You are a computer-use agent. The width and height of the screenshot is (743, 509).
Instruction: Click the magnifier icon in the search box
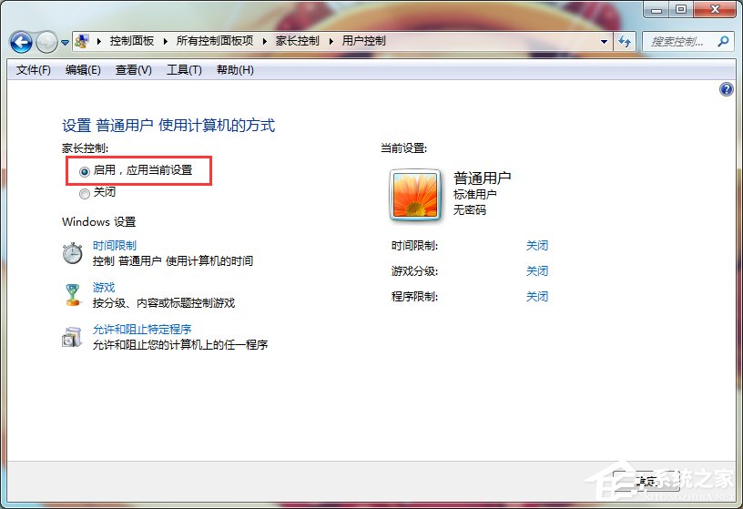[x=723, y=42]
